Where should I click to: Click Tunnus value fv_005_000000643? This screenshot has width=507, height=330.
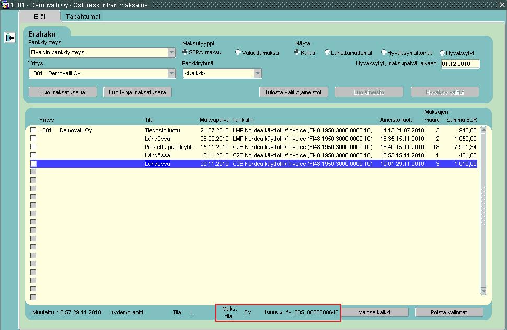(312, 313)
